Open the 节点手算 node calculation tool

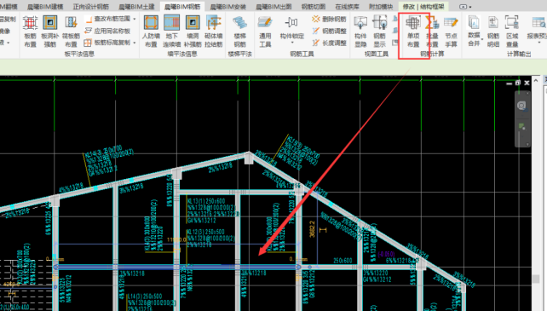tap(451, 32)
